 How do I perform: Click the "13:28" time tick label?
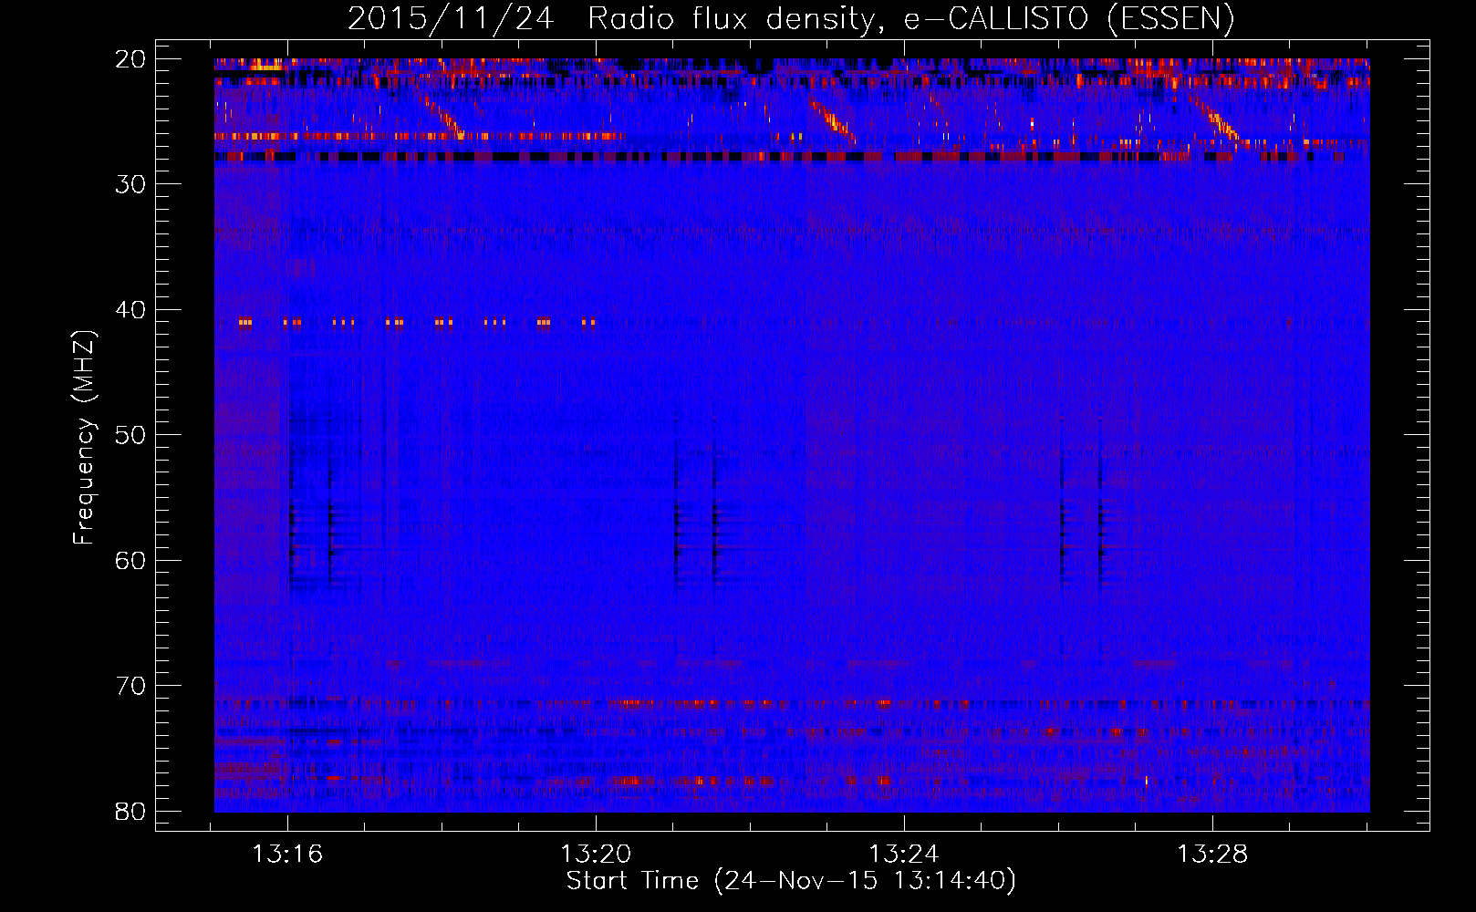(1212, 855)
